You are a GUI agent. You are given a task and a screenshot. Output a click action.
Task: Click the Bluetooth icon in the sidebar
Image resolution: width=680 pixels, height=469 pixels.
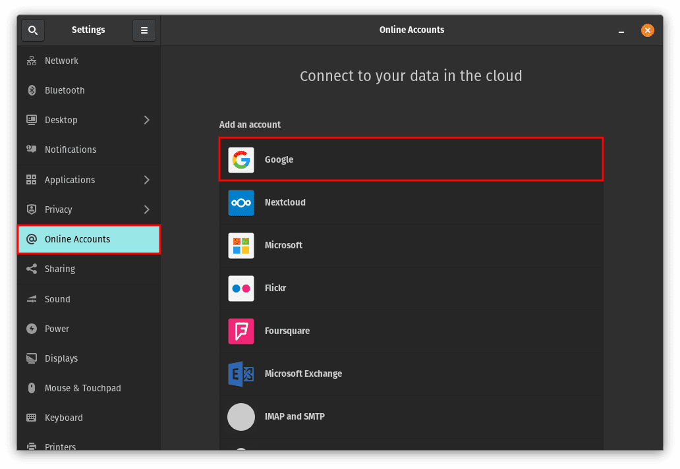coord(32,90)
